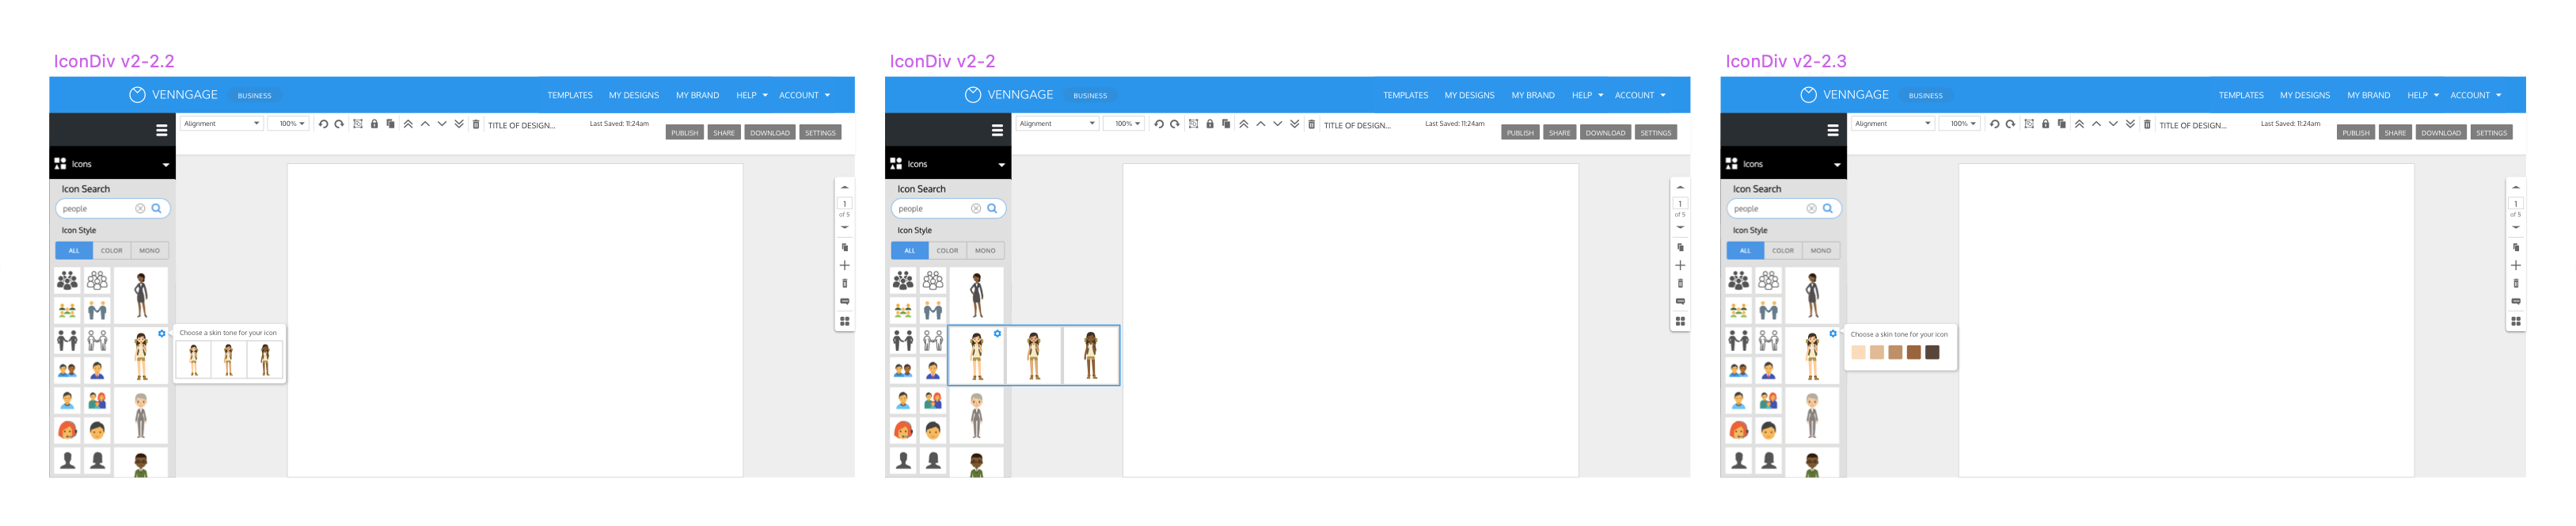
Task: Click the PUBLISH button in IconDiv v2-2.2
Action: 685,132
